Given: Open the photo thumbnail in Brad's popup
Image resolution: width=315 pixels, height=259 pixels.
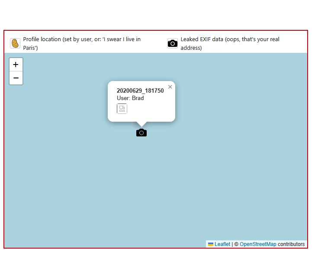Looking at the screenshot, I should pos(122,109).
